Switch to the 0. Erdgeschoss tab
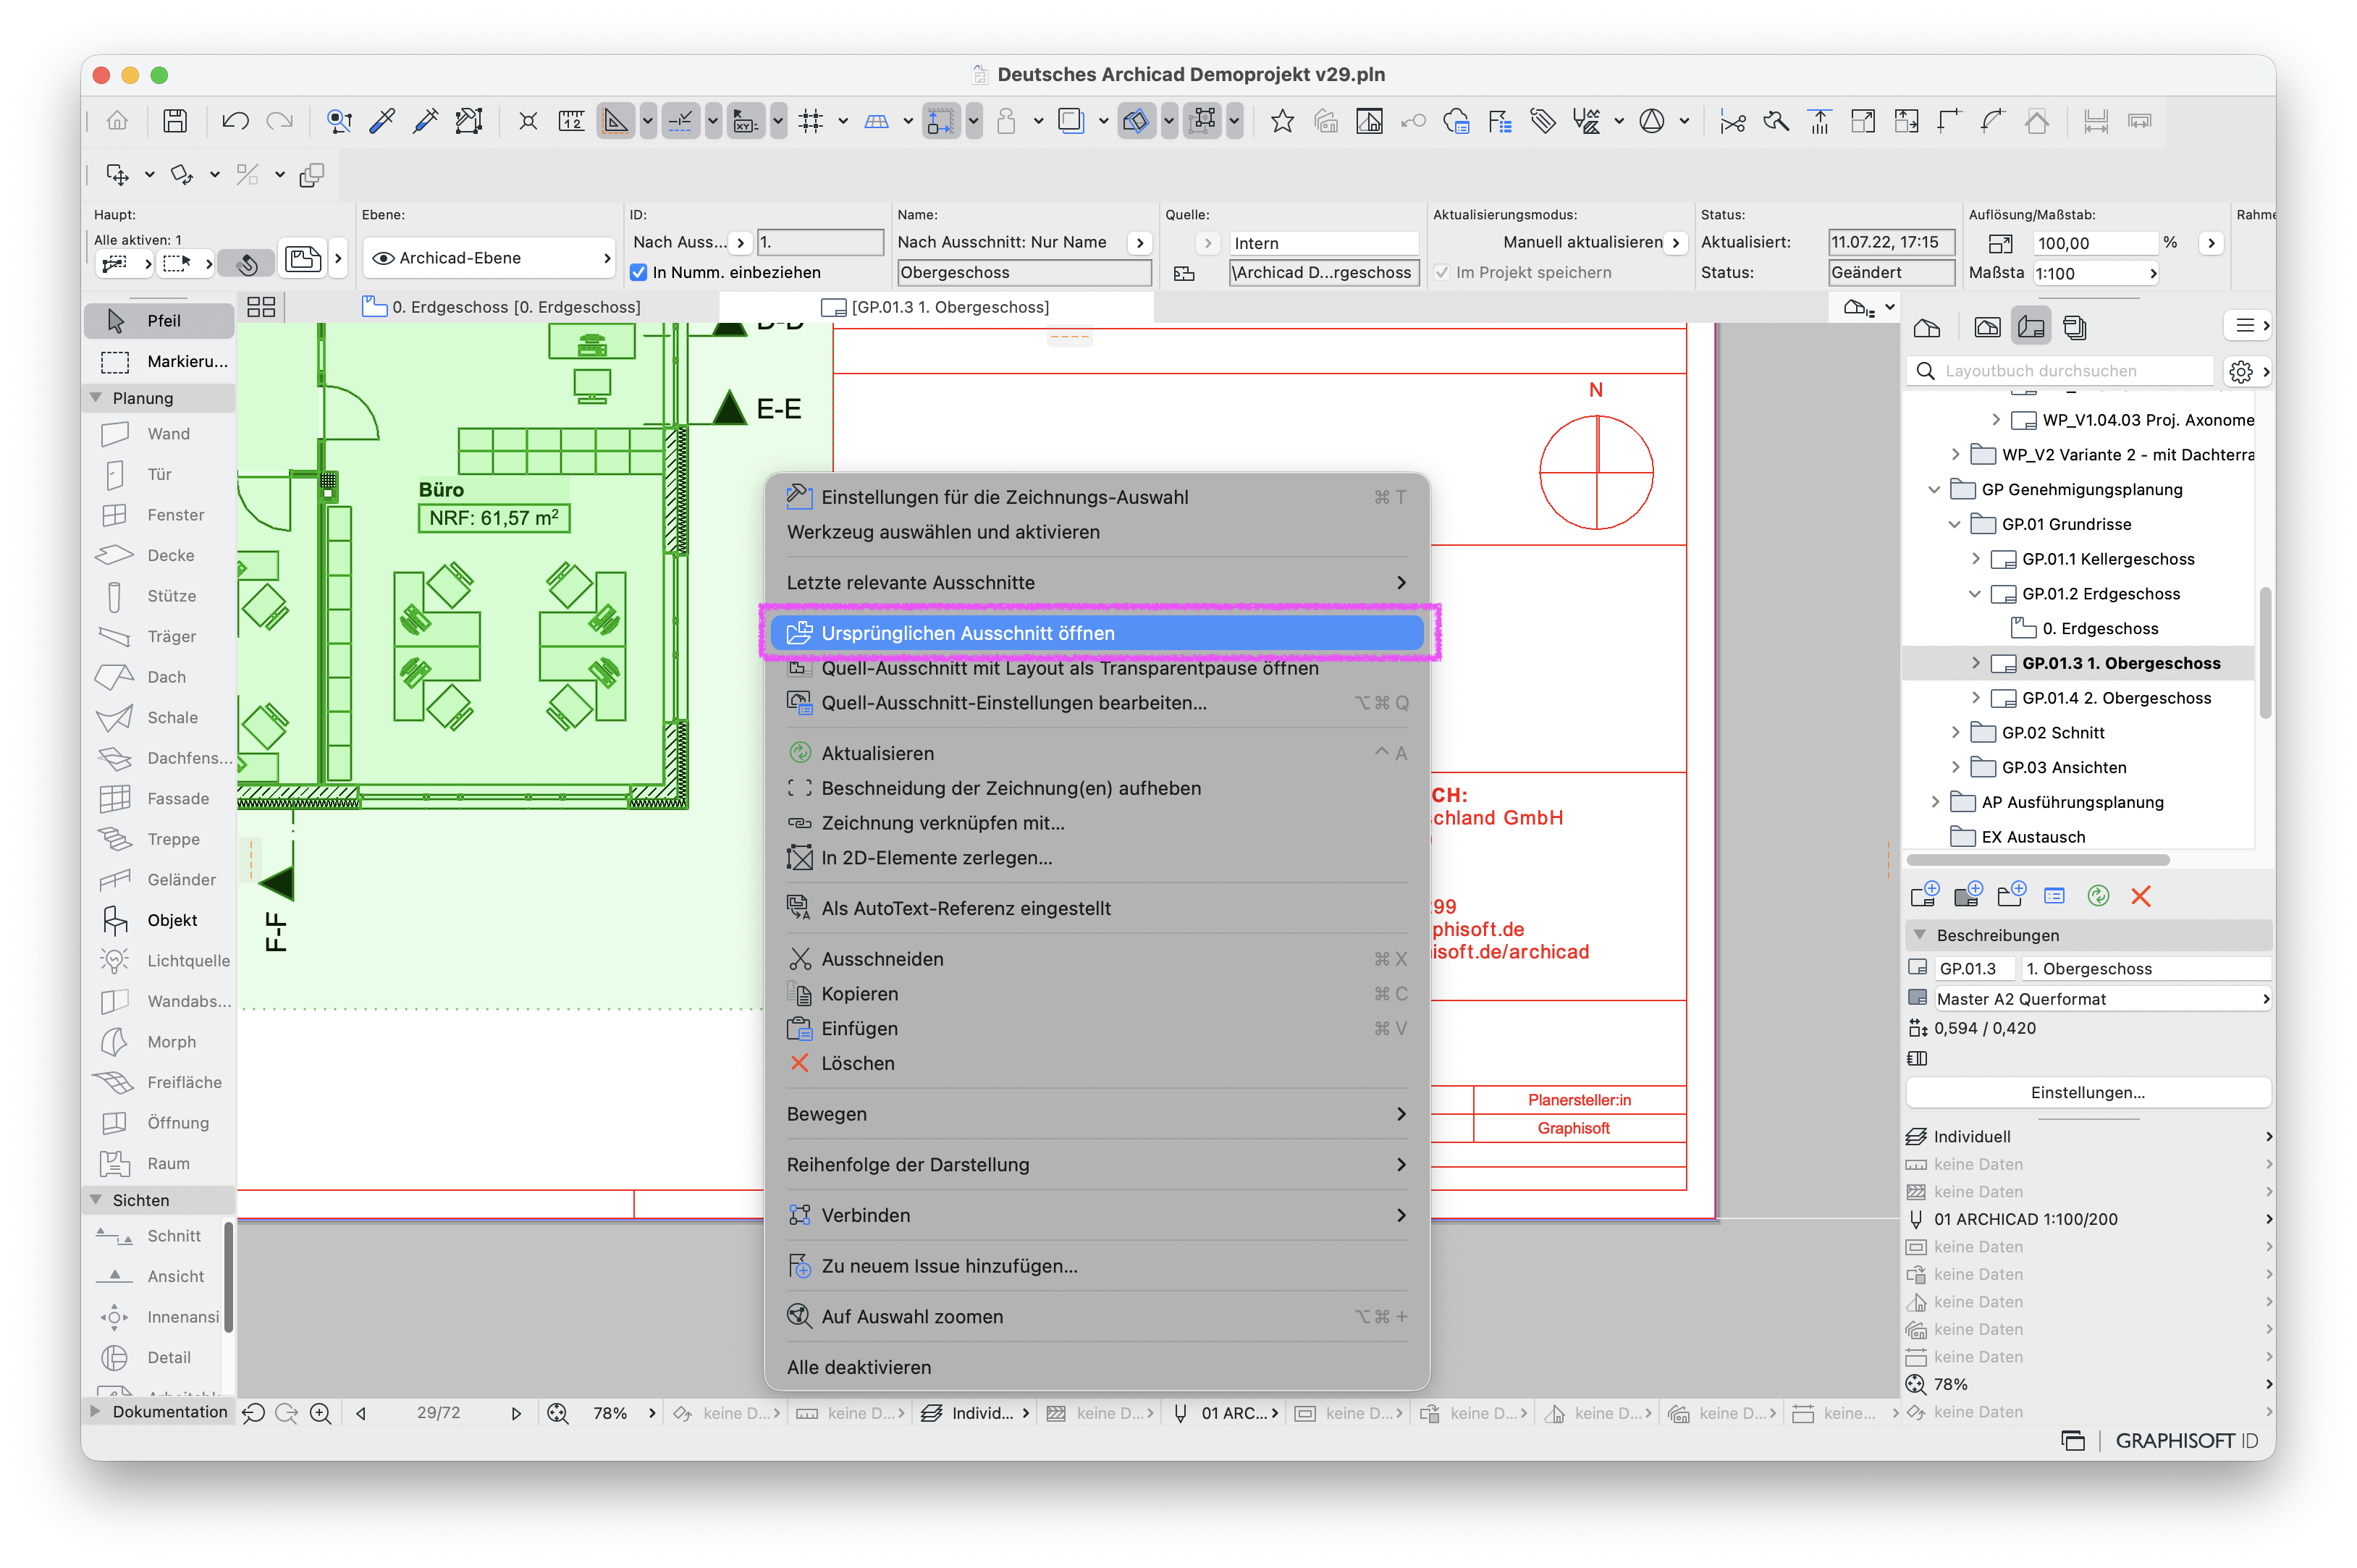The image size is (2357, 1568). coord(503,307)
